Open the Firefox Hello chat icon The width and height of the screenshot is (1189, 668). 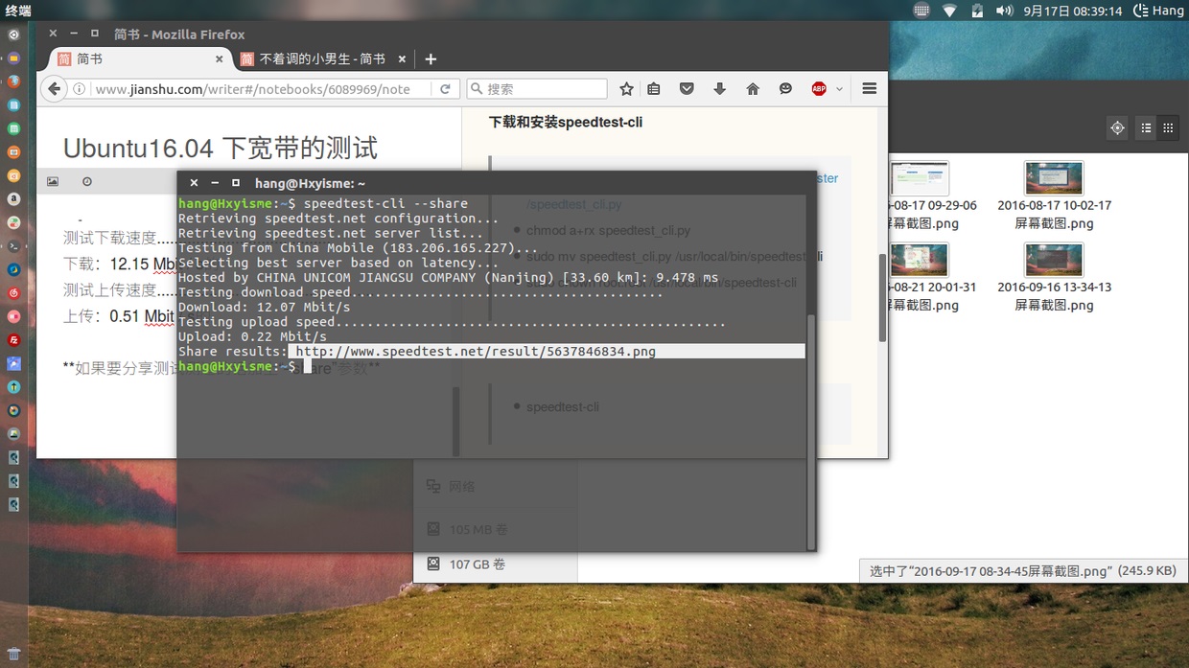click(785, 89)
